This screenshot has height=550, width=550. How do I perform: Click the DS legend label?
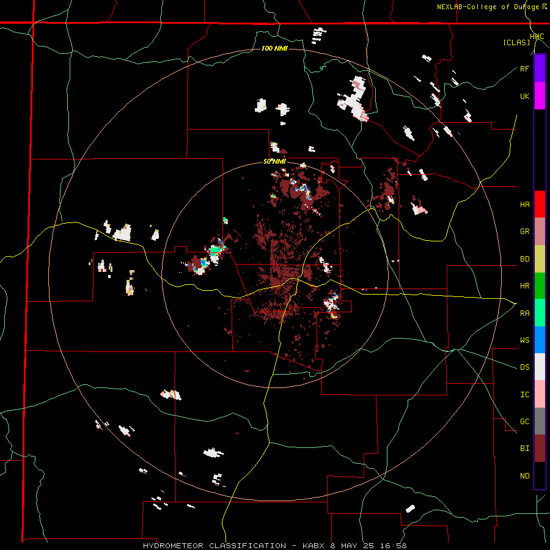click(524, 367)
